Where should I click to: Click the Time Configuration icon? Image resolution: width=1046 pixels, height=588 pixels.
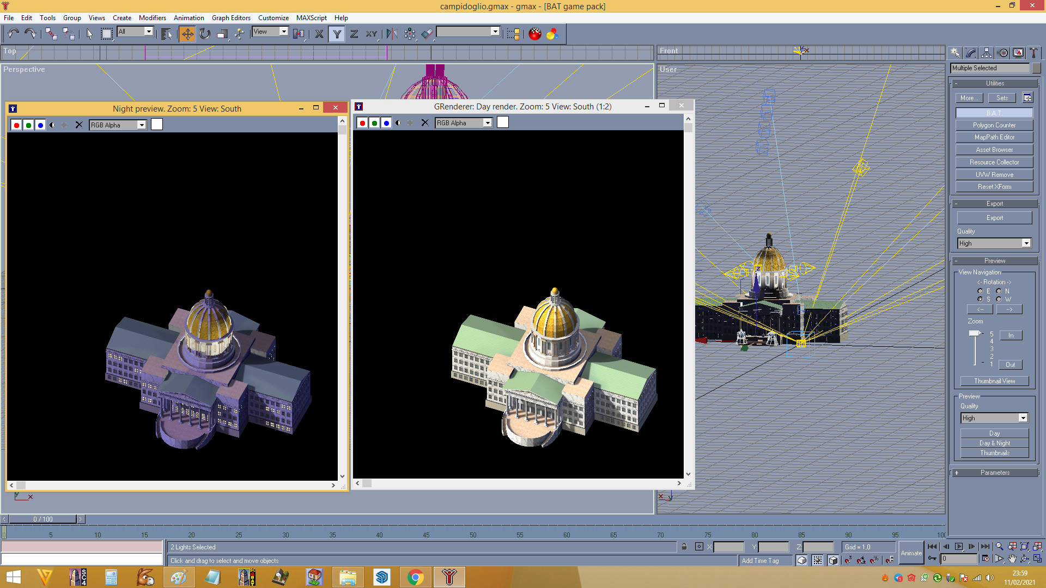pos(986,559)
